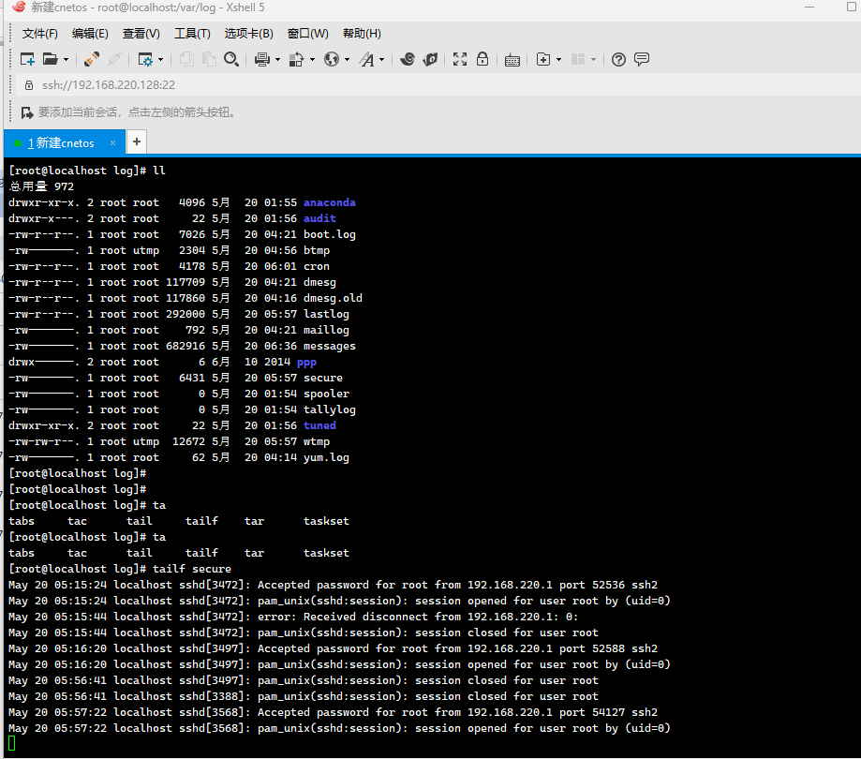This screenshot has width=861, height=759.
Task: Close the 新建cnetos tab with its X
Action: [112, 142]
